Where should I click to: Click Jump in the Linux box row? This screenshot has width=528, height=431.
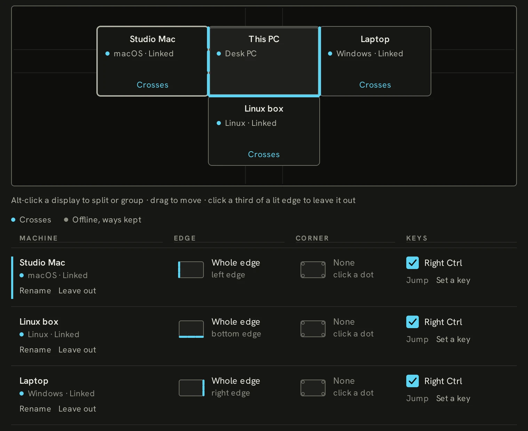(417, 339)
